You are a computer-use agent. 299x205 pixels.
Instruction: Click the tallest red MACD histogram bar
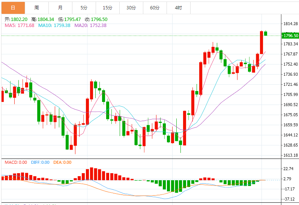(x=92, y=174)
